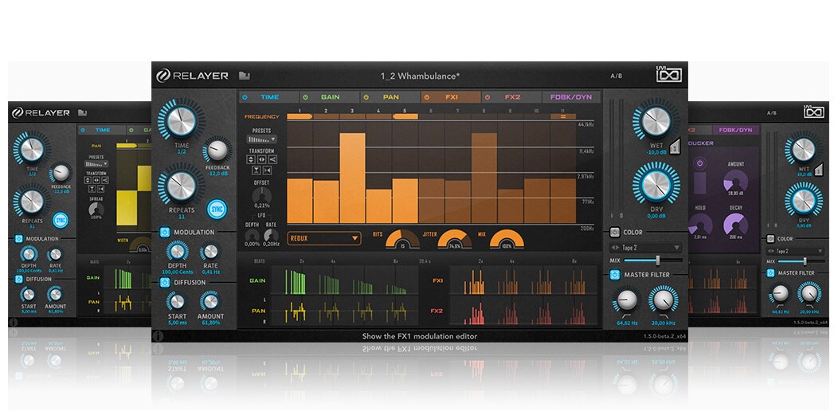The image size is (838, 419).
Task: Click the info icon at the left window's bottom
Action: pos(13,323)
